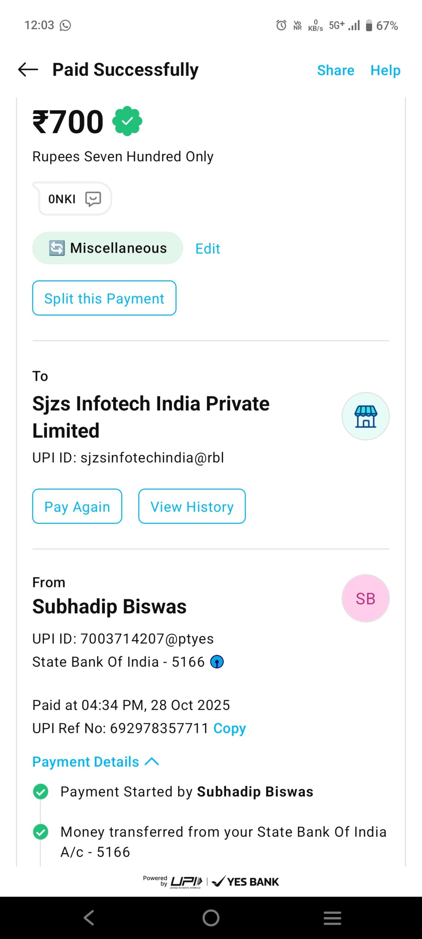Tap the green verified payment badge
The height and width of the screenshot is (939, 422).
[127, 121]
